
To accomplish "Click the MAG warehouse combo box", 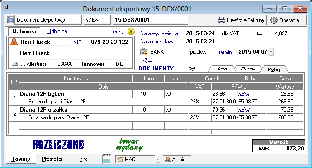I will (x=137, y=159).
